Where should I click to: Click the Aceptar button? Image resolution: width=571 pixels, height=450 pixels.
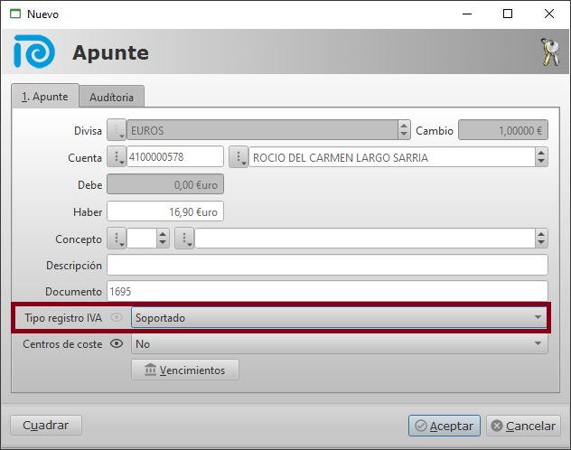tap(444, 426)
